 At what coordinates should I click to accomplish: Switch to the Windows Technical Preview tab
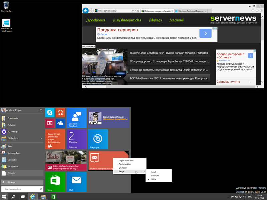click(x=190, y=11)
